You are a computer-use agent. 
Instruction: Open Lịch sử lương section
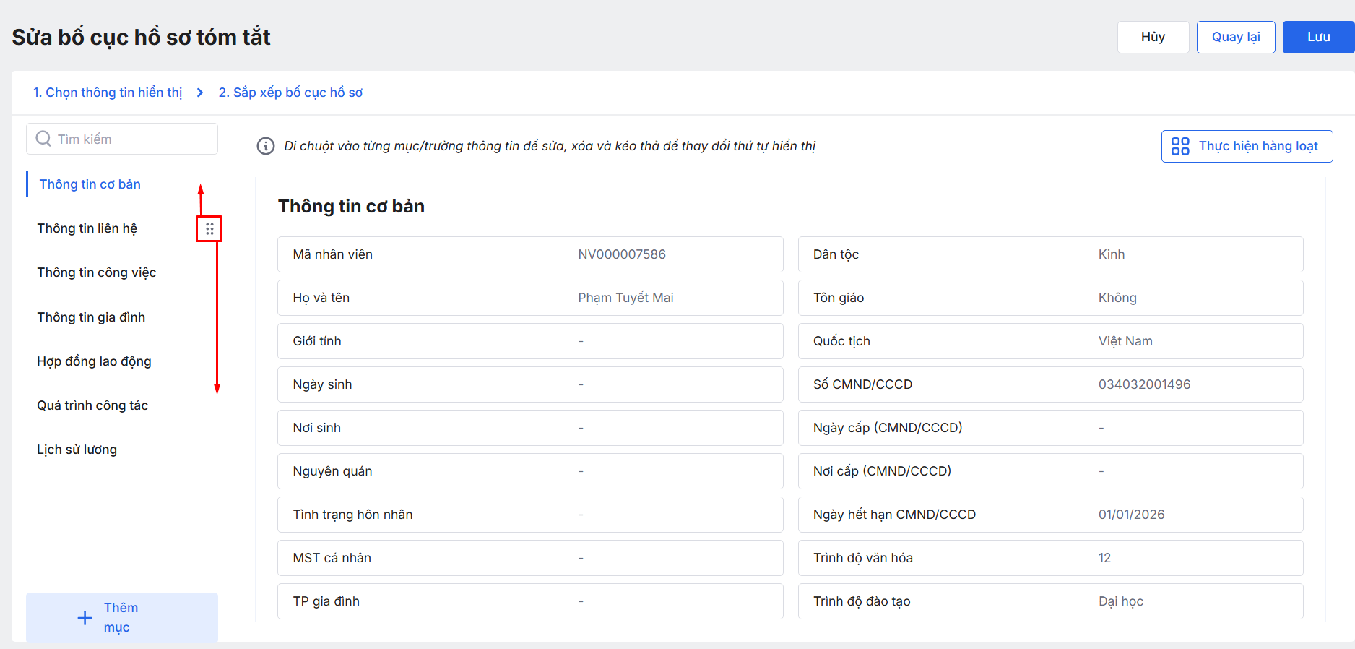[x=77, y=450]
